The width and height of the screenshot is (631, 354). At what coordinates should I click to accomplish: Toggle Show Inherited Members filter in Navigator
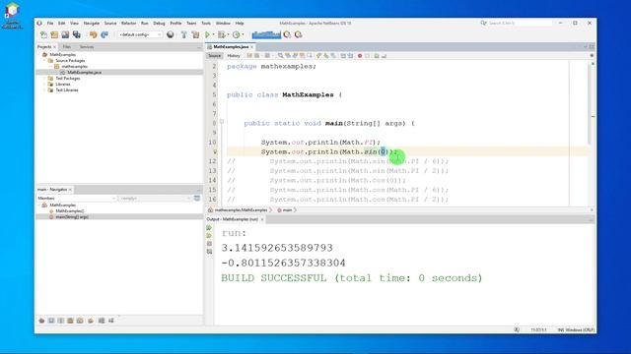pyautogui.click(x=41, y=321)
